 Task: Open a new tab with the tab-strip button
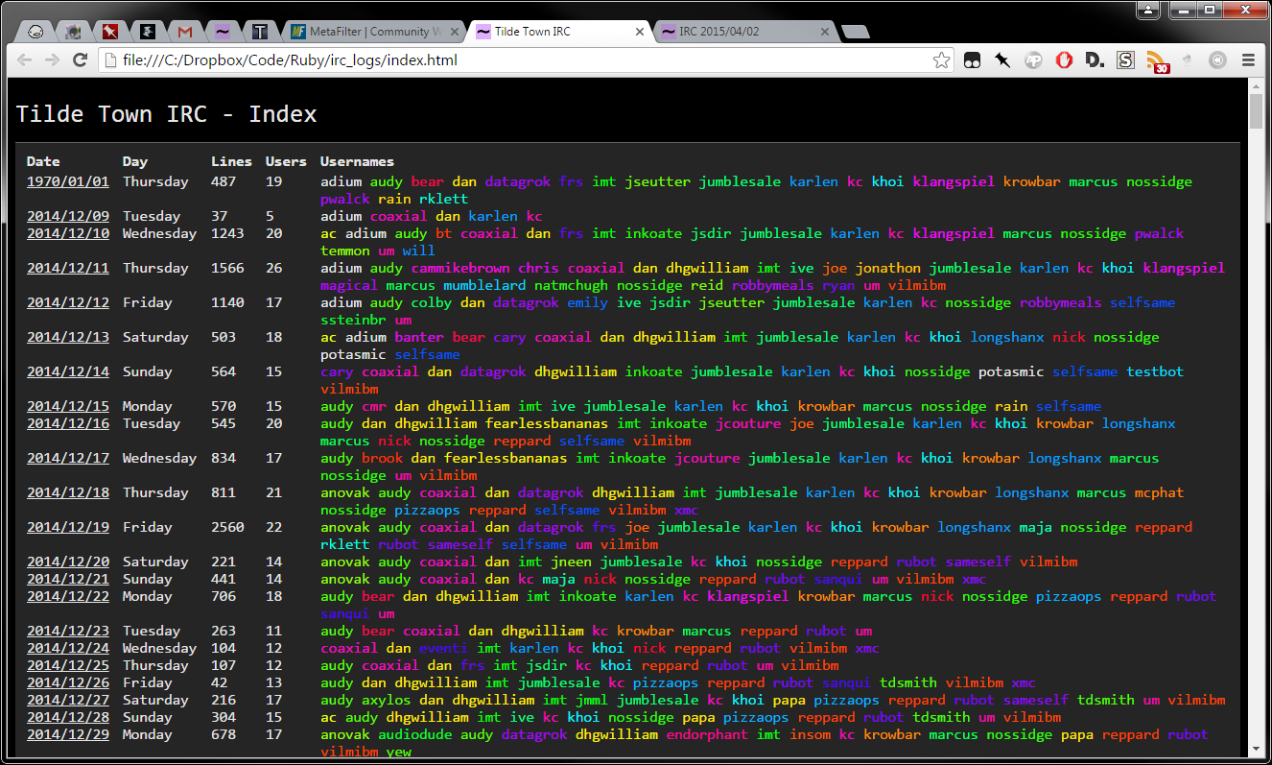856,33
